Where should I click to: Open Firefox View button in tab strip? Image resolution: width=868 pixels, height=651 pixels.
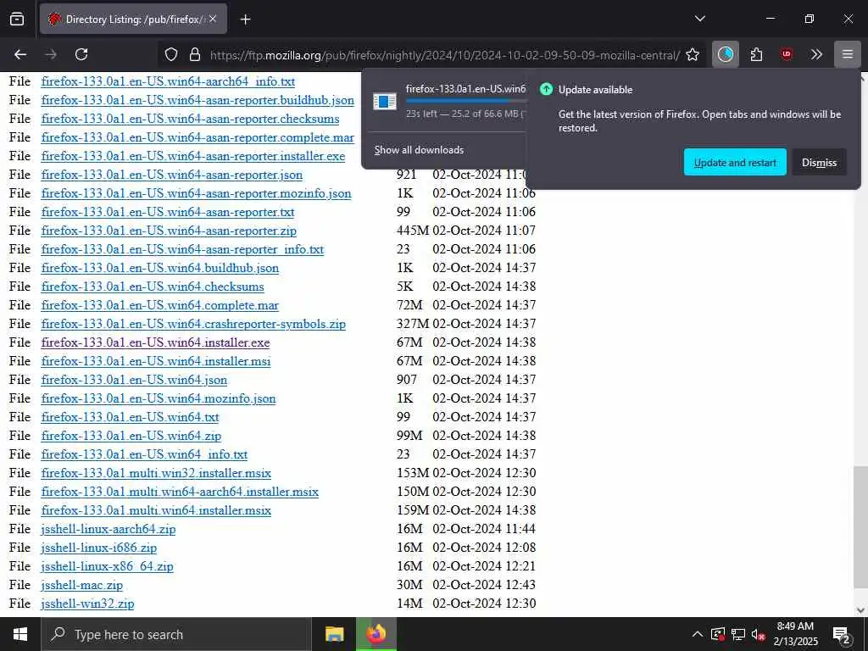click(17, 19)
